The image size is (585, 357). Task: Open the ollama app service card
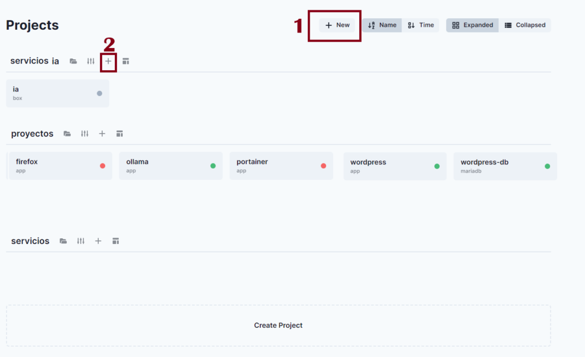[x=171, y=166]
